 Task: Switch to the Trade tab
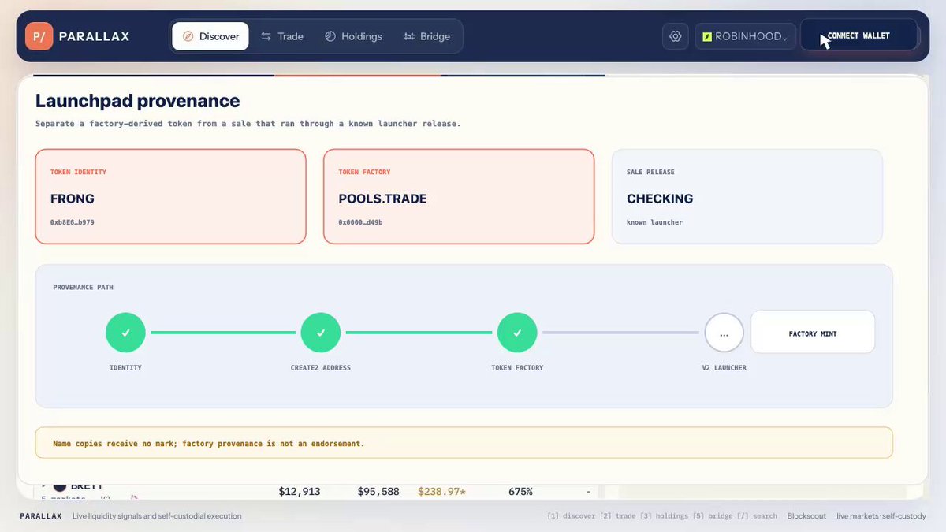pos(282,36)
